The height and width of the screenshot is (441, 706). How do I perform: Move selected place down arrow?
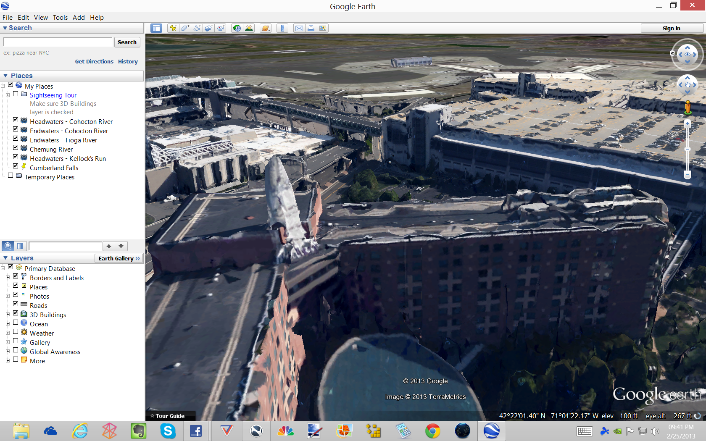[121, 246]
